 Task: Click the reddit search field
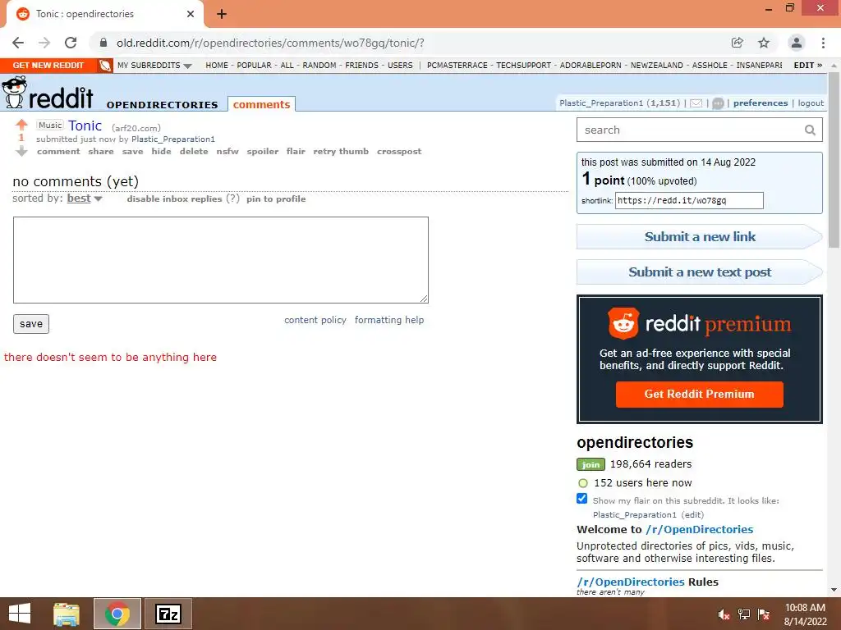click(x=689, y=130)
